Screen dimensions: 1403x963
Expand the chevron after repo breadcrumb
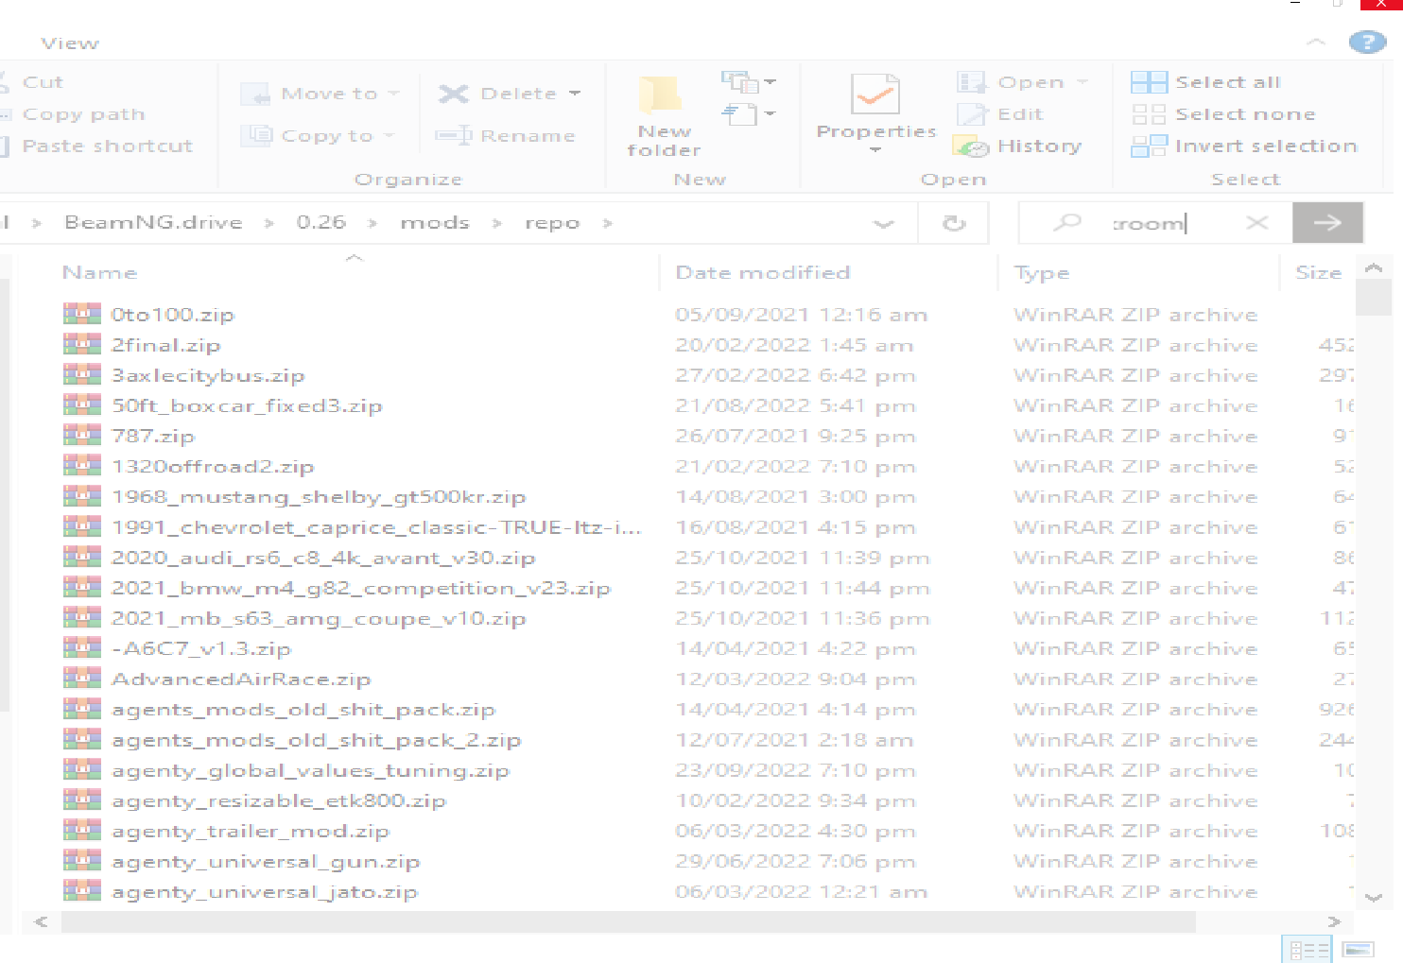(x=607, y=223)
